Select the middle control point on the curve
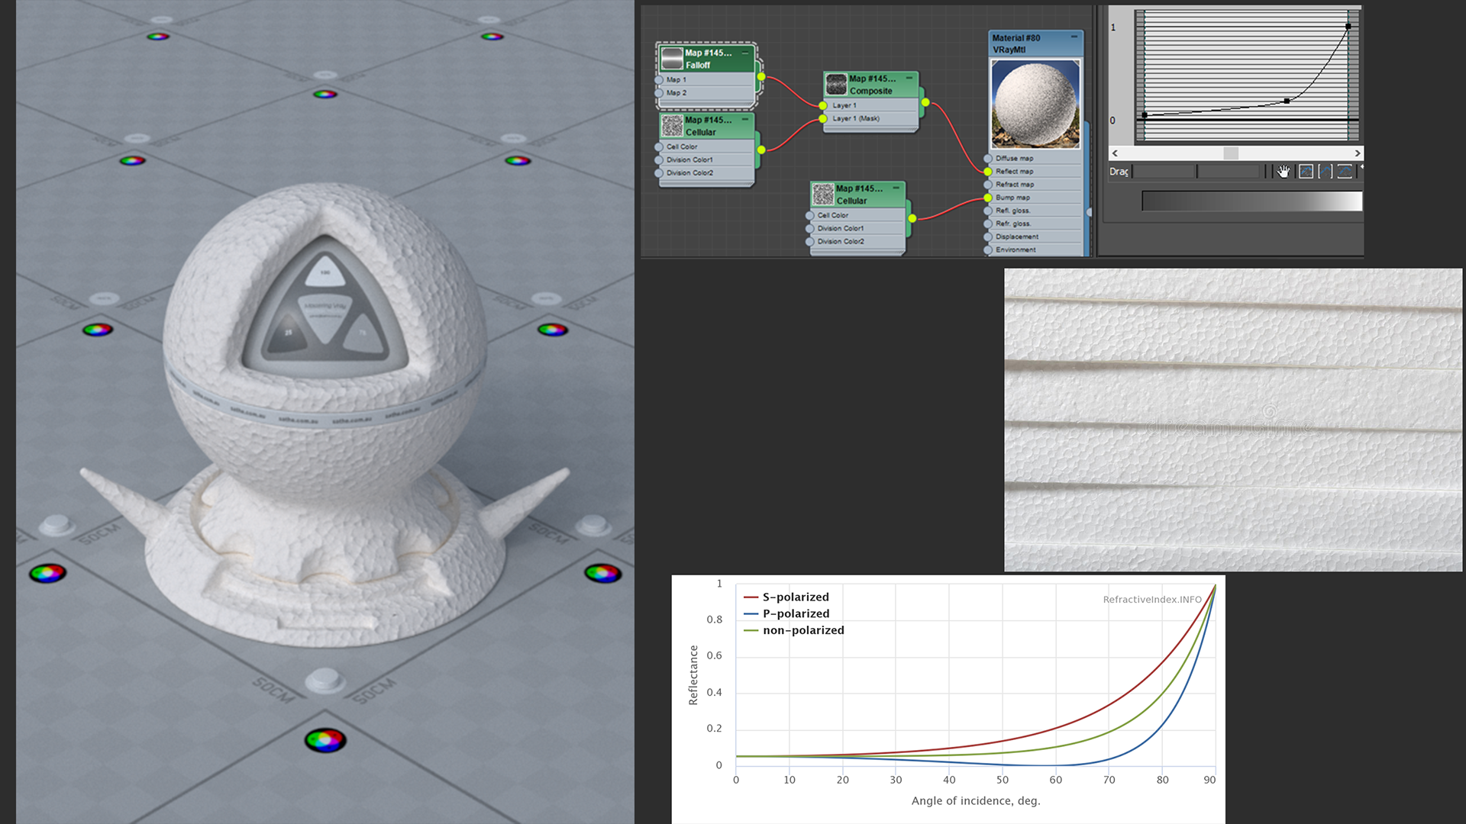 tap(1287, 101)
